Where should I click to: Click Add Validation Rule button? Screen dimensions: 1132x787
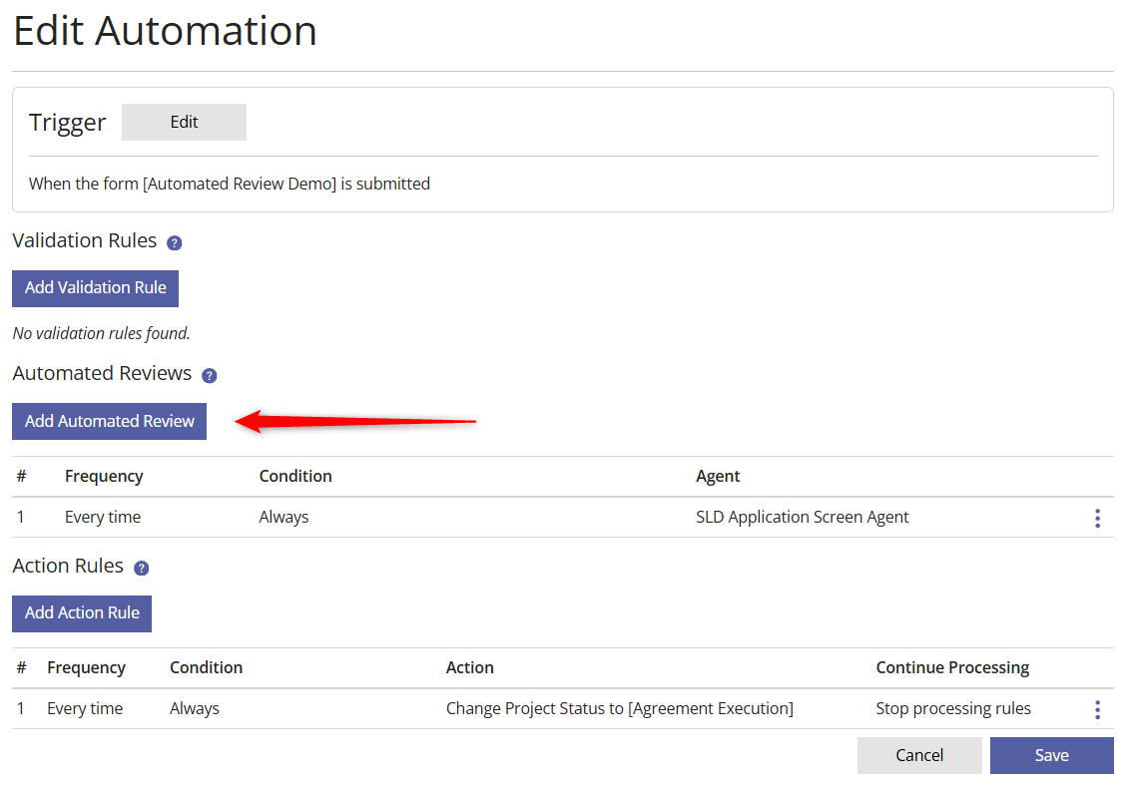click(x=95, y=288)
